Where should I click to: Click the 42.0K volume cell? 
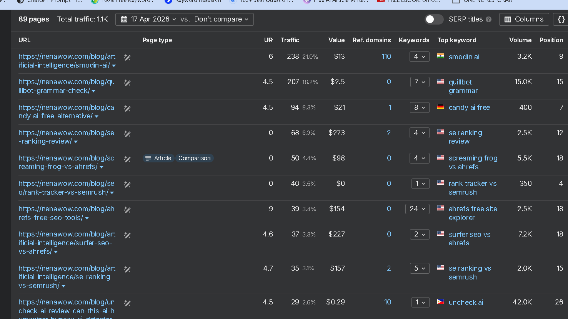click(x=522, y=302)
